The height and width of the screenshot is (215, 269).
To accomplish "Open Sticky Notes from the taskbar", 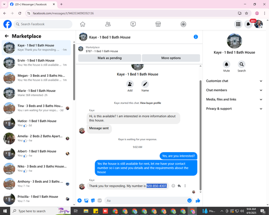I will coord(96,211).
